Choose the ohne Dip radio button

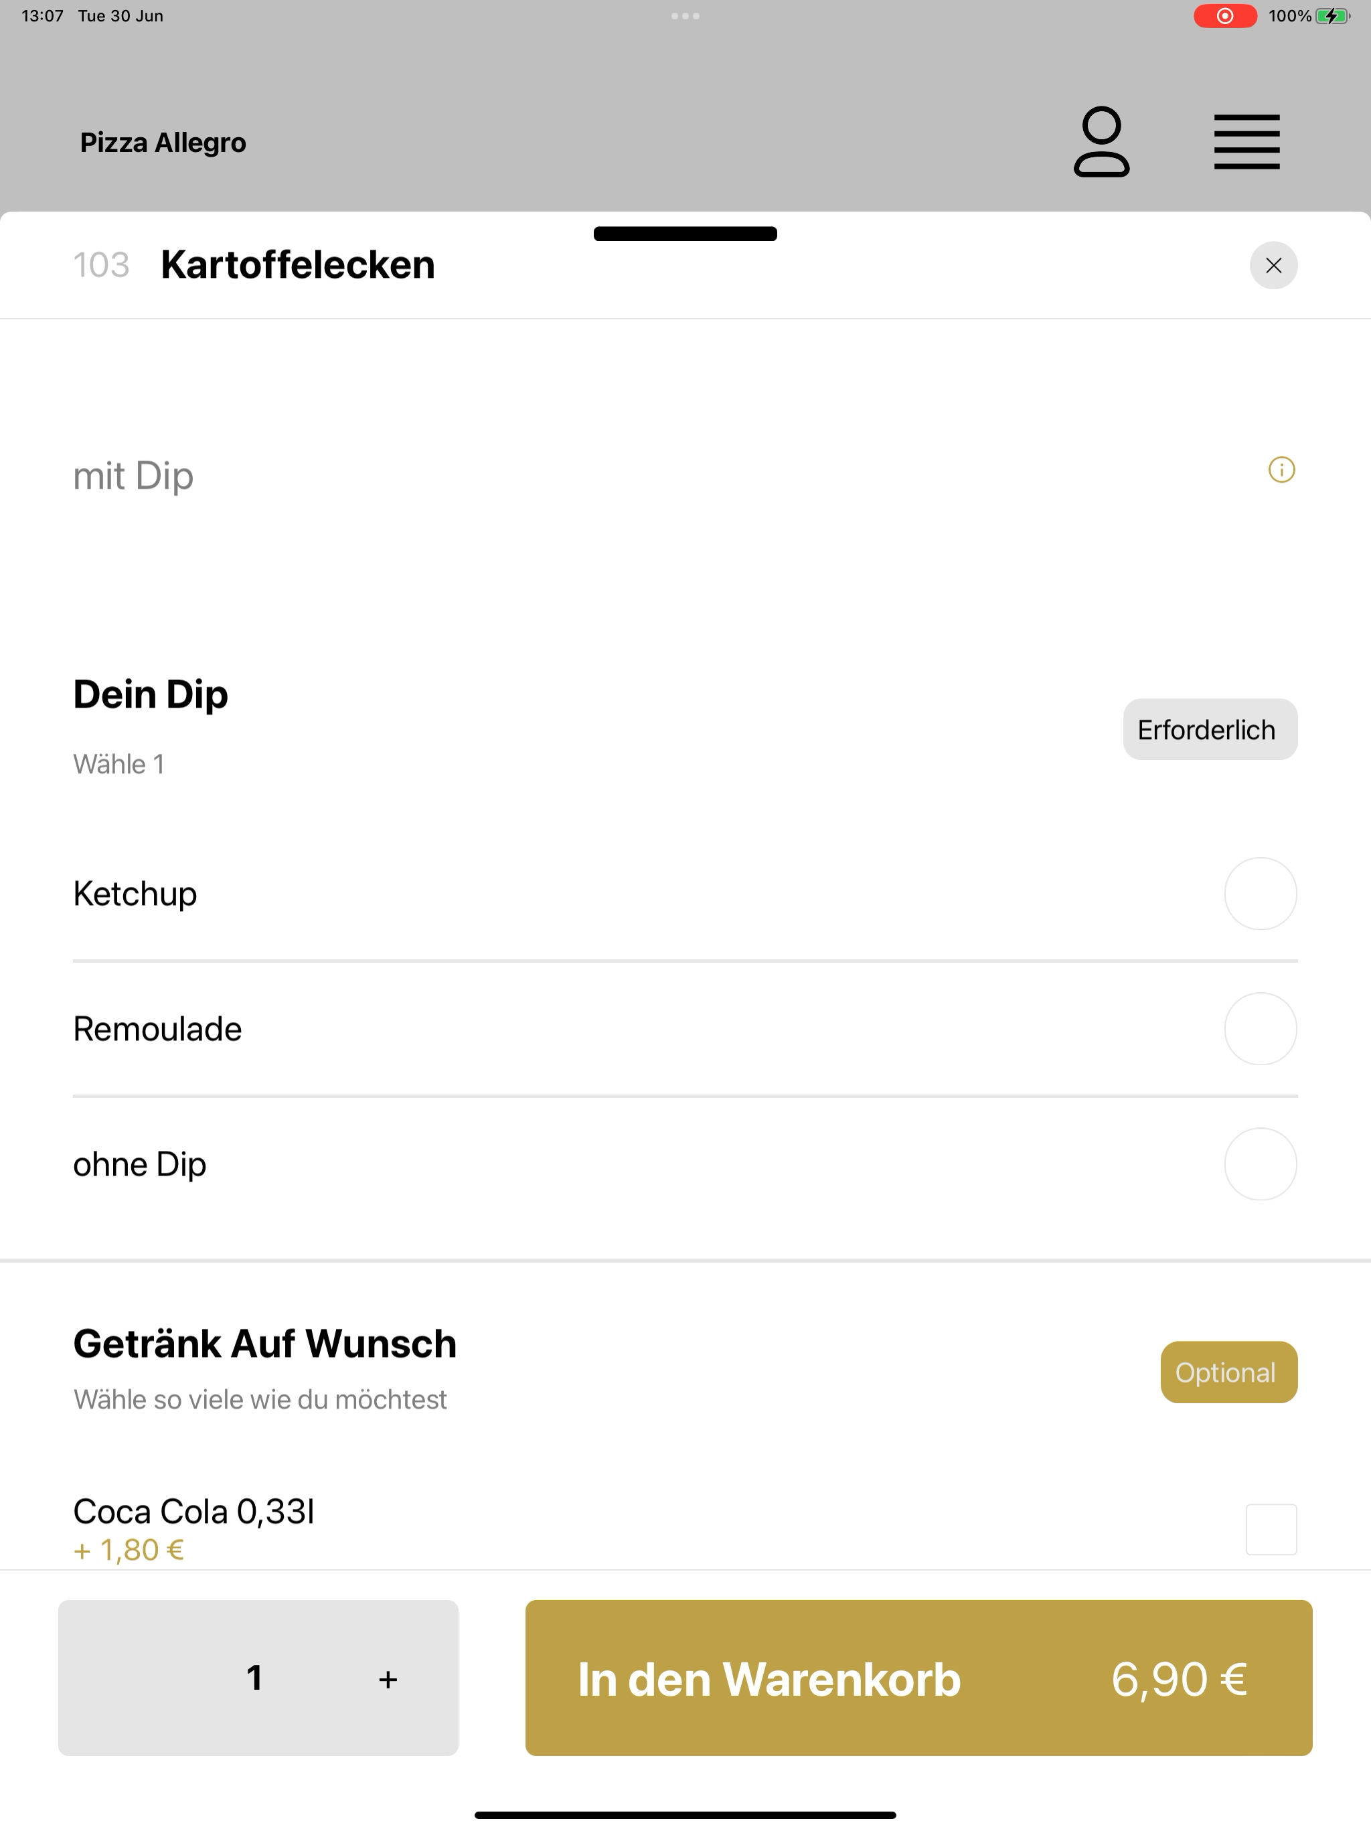(1260, 1164)
